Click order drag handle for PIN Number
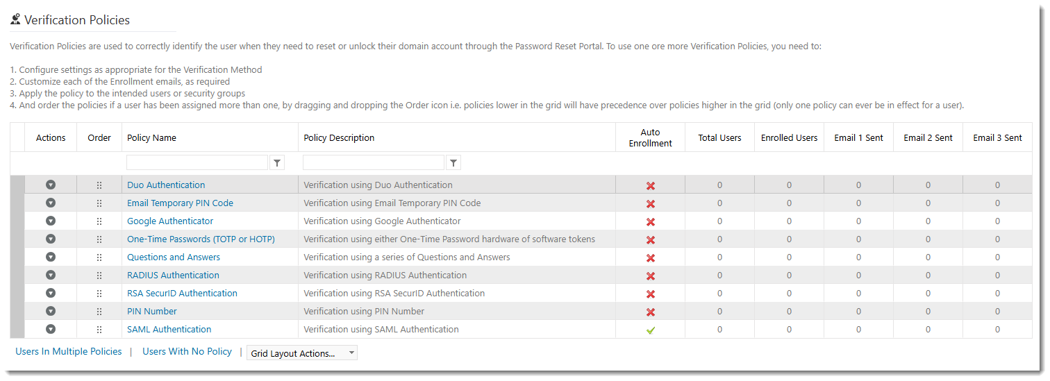This screenshot has height=381, width=1050. coord(99,312)
